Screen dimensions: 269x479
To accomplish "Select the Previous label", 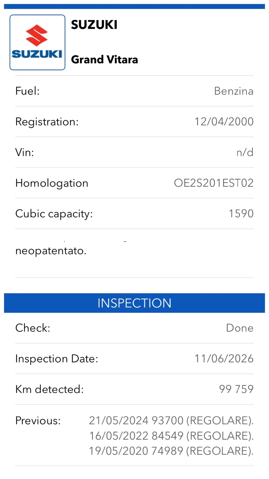I will coord(38,421).
